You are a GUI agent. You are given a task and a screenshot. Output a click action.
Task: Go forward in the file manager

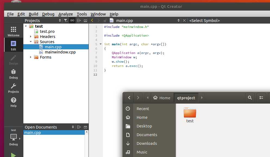point(138,98)
